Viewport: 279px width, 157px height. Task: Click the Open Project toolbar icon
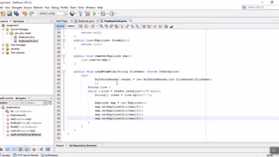click(10, 14)
